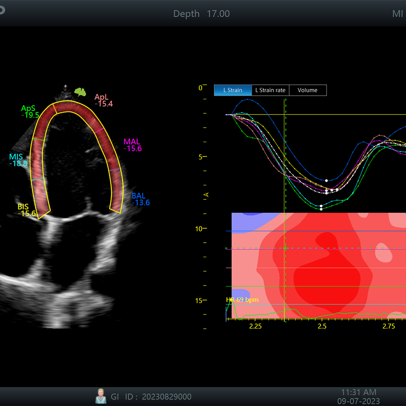Select the ApL segment label
The image size is (406, 406).
(101, 97)
